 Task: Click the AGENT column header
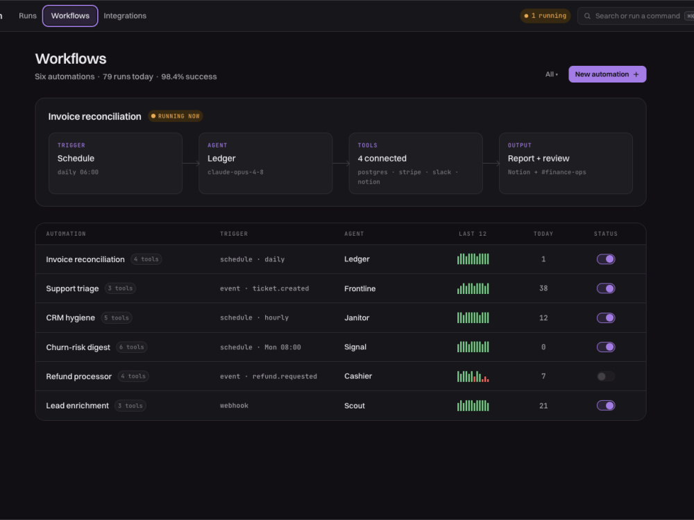354,234
